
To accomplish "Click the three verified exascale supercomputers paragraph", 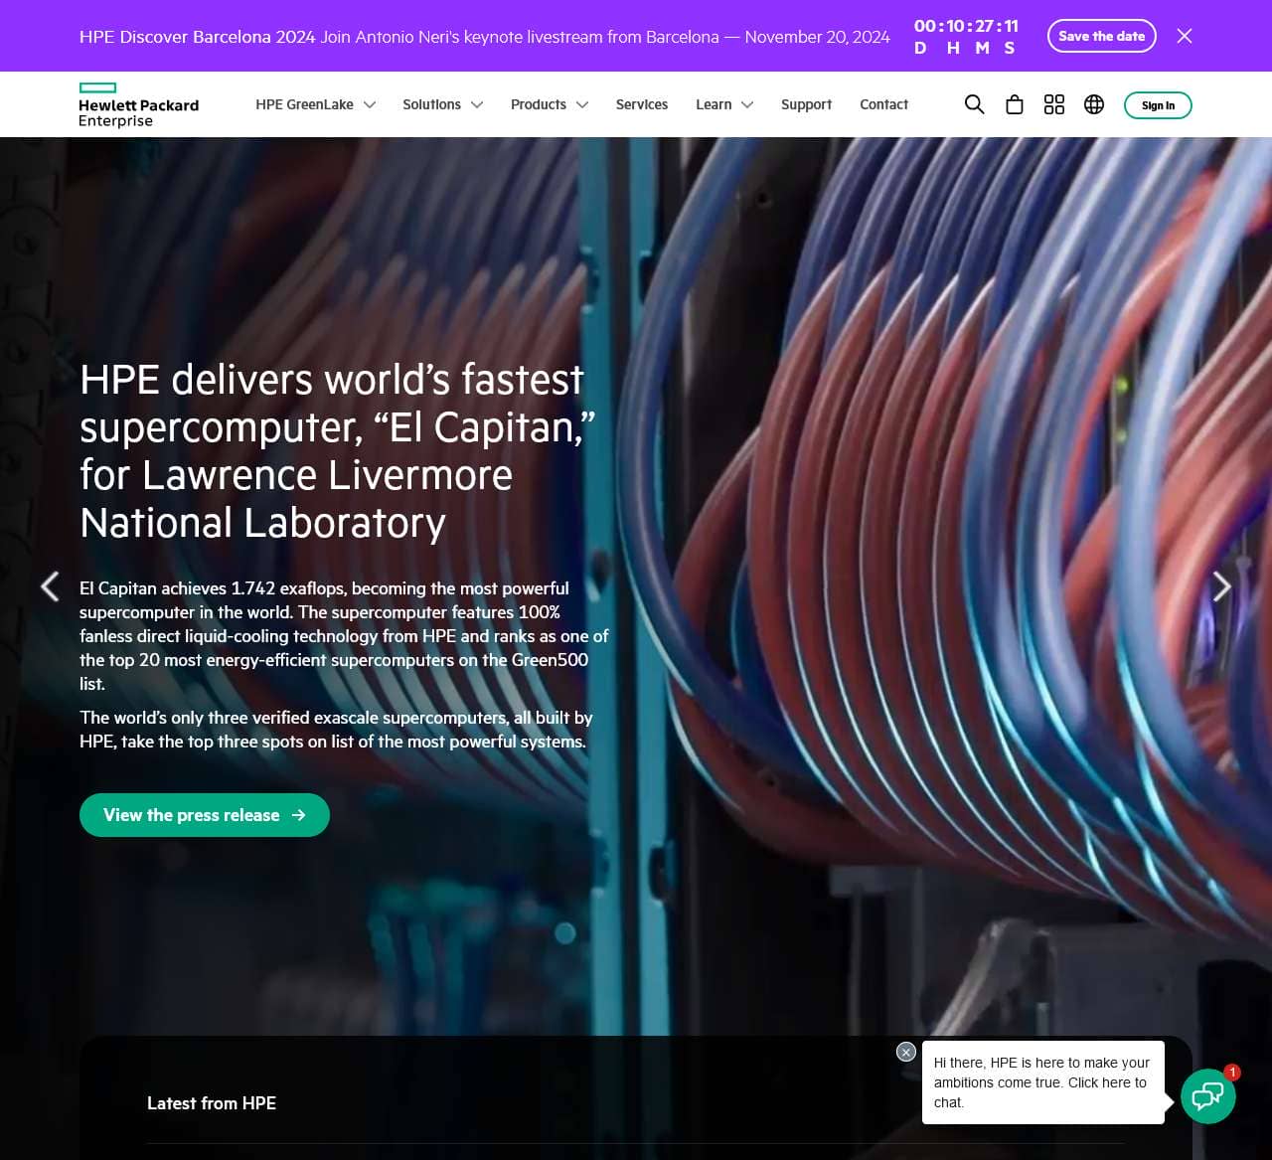I will 336,730.
